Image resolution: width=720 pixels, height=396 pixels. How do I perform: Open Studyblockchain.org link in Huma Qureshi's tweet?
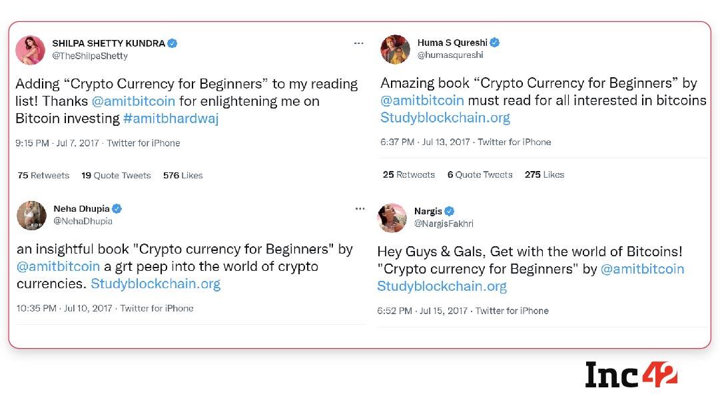[x=445, y=118]
